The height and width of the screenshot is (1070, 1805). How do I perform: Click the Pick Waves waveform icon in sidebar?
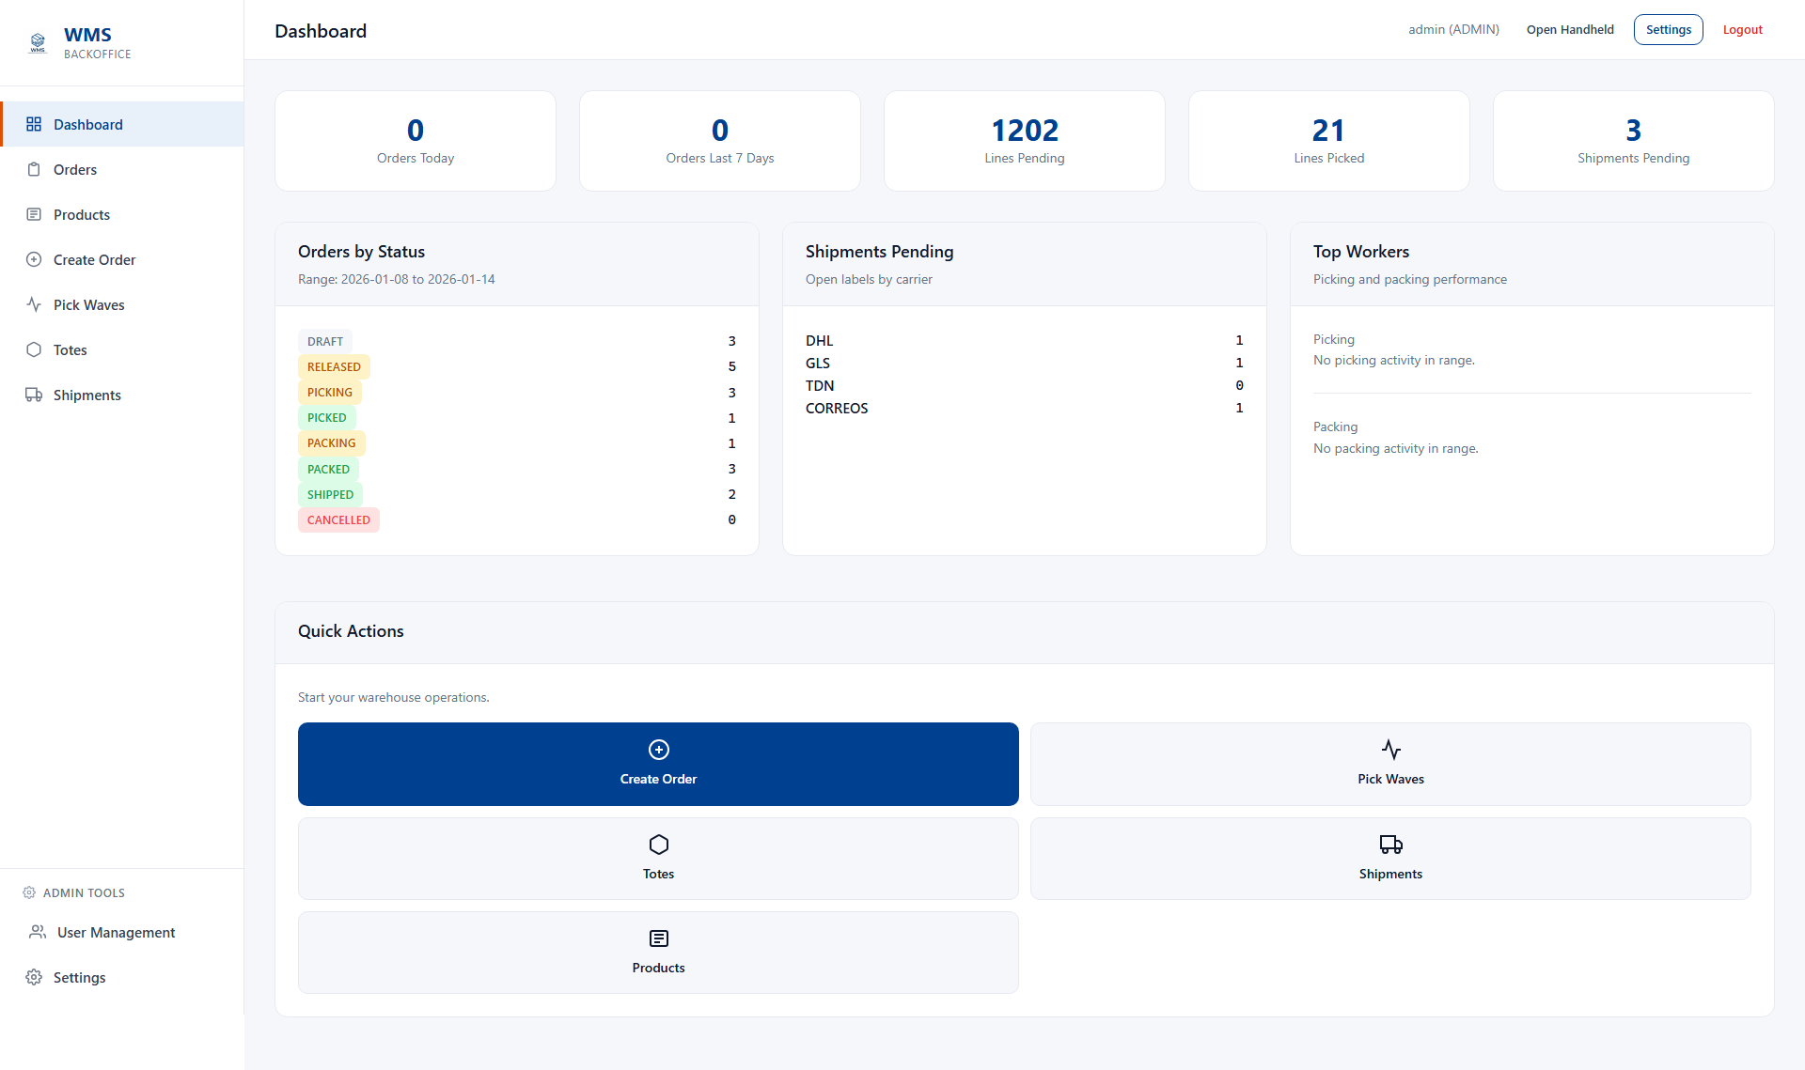tap(35, 304)
